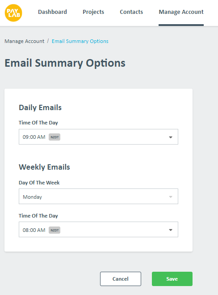
Task: Click the arrow beside Monday
Action: click(x=171, y=197)
